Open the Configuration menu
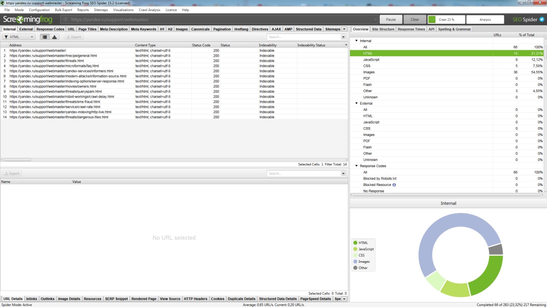The height and width of the screenshot is (308, 547). click(x=39, y=10)
